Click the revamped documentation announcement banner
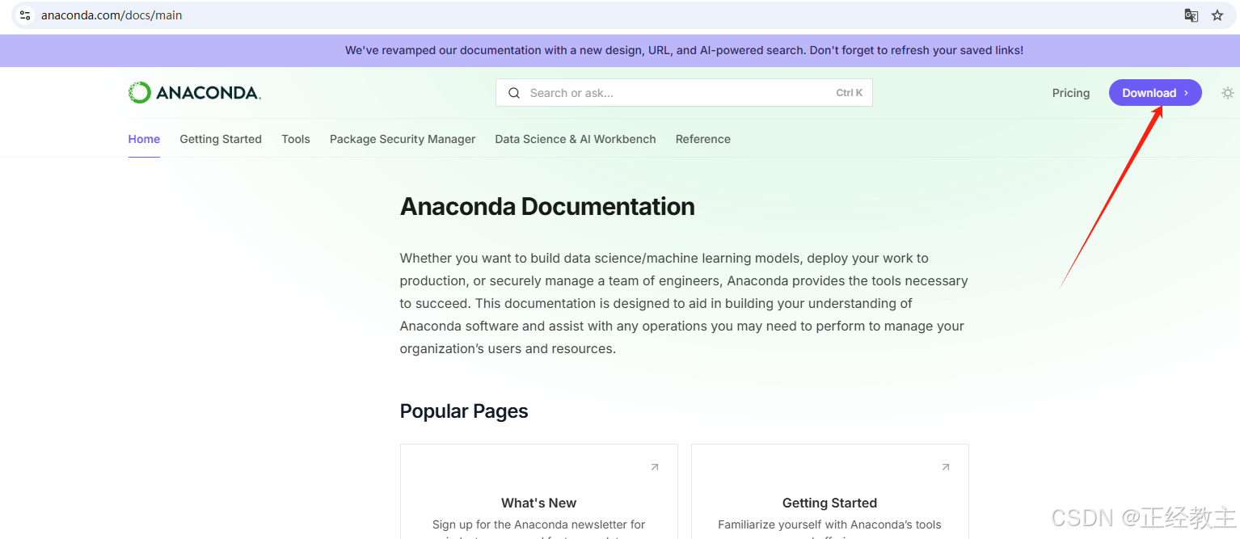The height and width of the screenshot is (539, 1240). [620, 50]
